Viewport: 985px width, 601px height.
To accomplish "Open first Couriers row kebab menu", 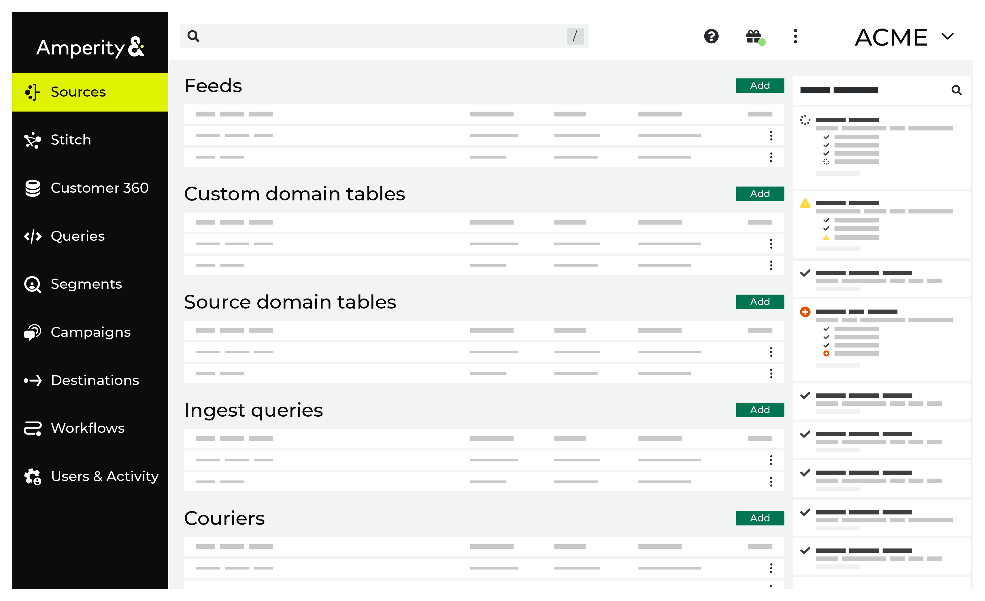I will [771, 568].
